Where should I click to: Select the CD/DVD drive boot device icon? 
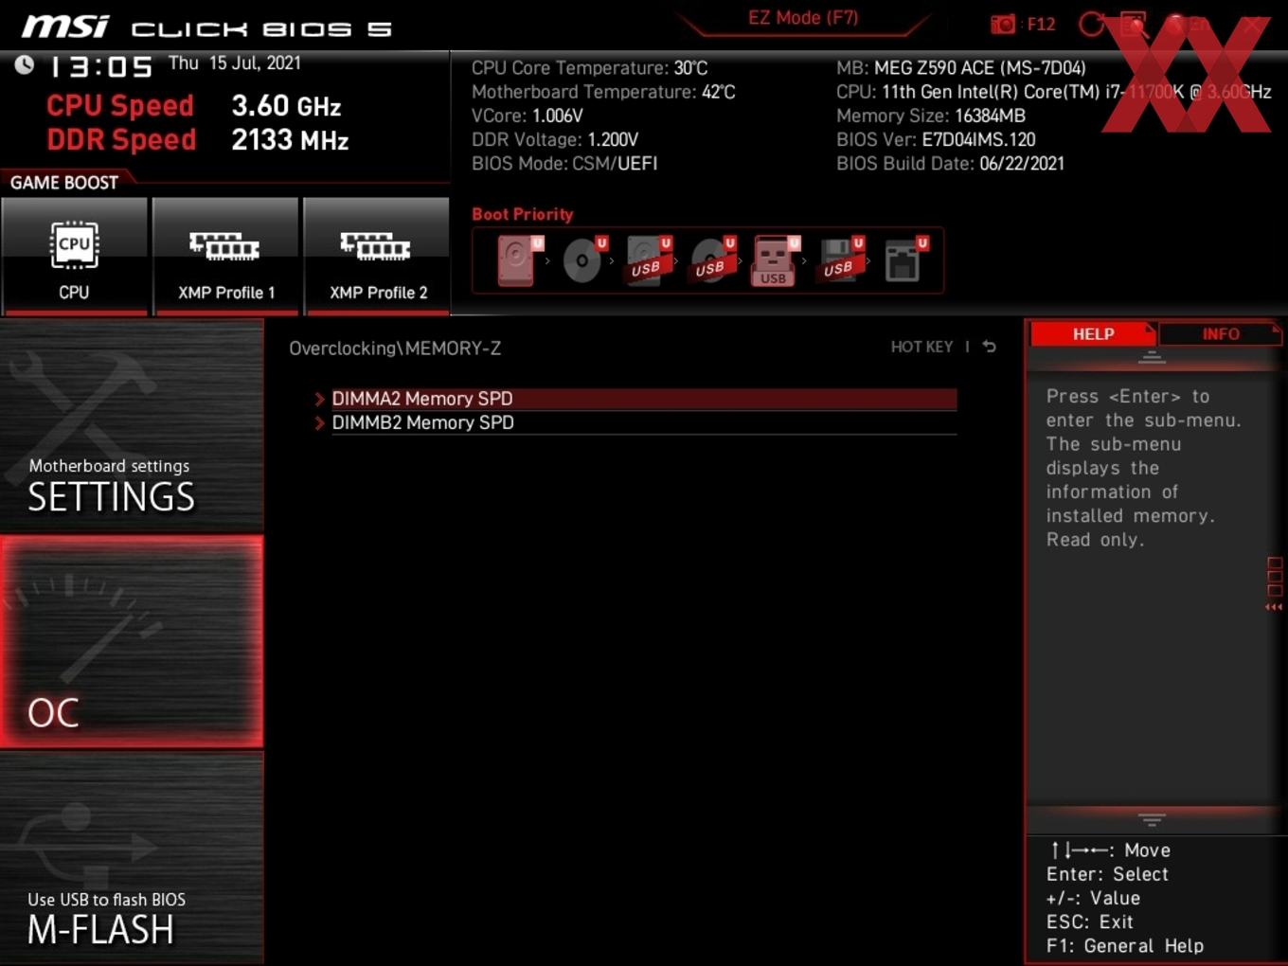[x=583, y=260]
